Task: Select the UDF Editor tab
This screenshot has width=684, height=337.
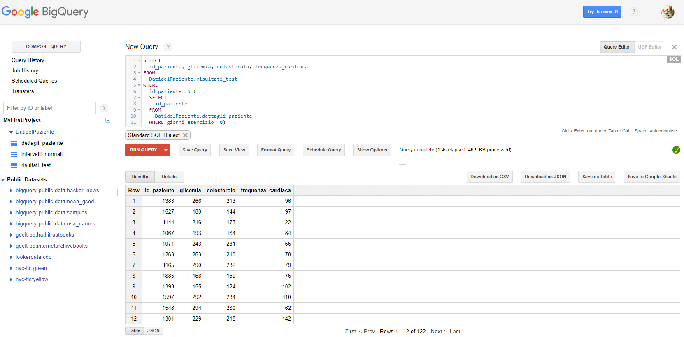Action: [x=650, y=47]
